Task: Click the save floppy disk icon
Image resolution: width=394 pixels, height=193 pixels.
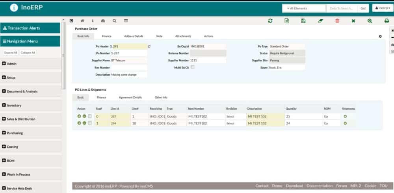Action: tap(303, 21)
